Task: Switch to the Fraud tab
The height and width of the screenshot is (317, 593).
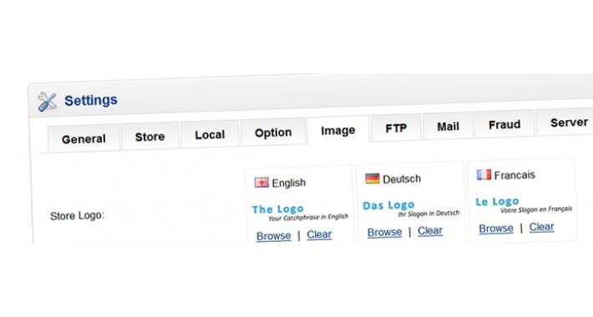Action: pos(504,124)
